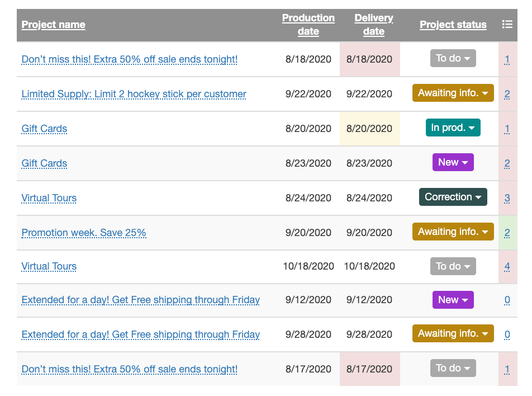Click the yellow-highlighted 8/20/2020 delivery date

369,129
